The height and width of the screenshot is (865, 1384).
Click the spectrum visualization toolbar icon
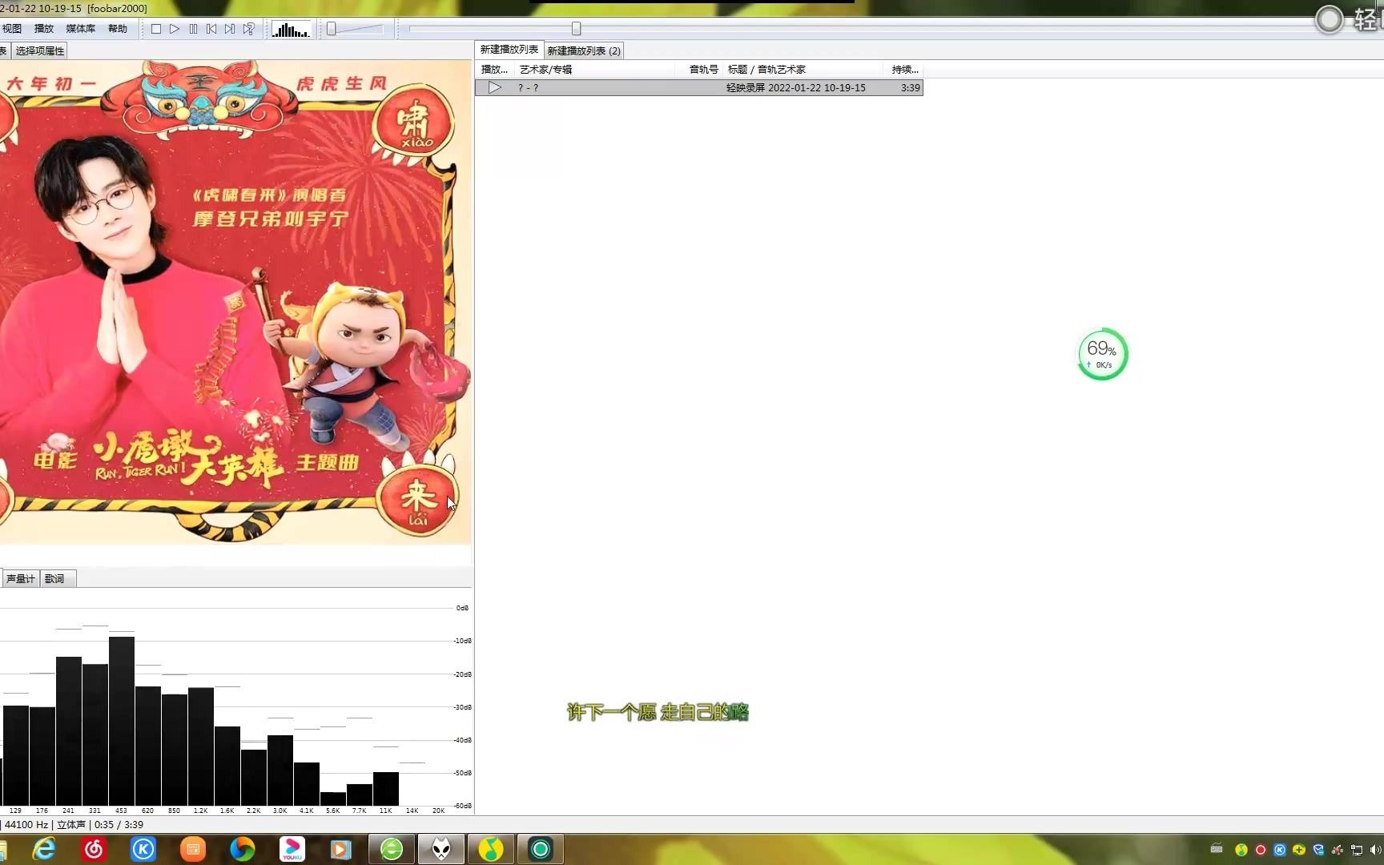pyautogui.click(x=291, y=30)
